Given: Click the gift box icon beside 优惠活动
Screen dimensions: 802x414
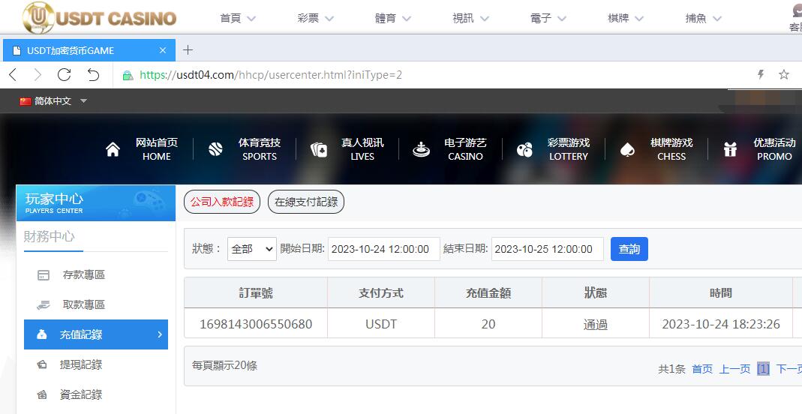Looking at the screenshot, I should (x=731, y=149).
